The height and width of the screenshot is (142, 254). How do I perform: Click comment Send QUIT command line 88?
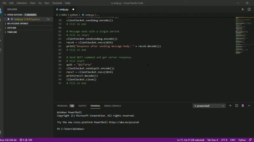[x=99, y=58]
